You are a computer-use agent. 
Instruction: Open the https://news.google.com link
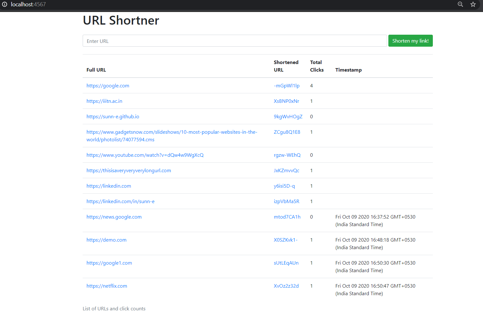pyautogui.click(x=114, y=217)
